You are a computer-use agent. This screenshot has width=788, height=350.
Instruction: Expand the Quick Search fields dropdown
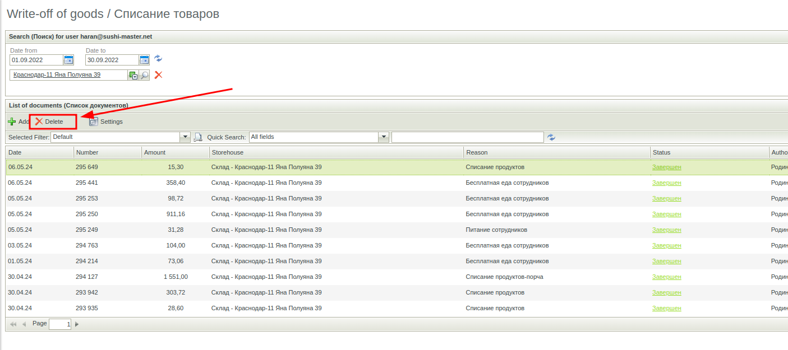(x=384, y=137)
